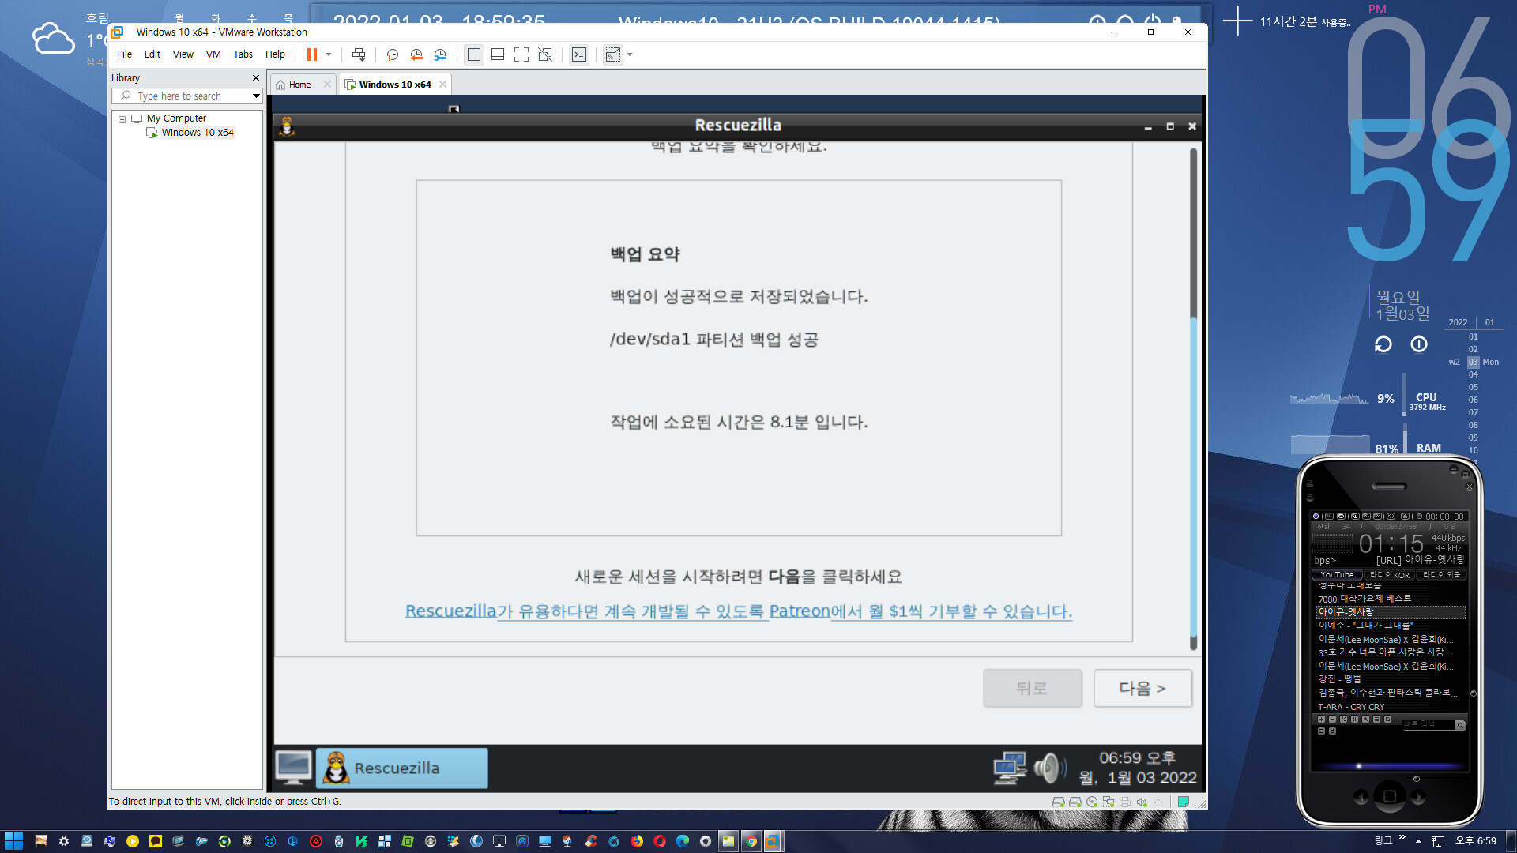Screen dimensions: 1517x853
Task: Open the Patreon donation link in Rescuezilla
Action: [x=739, y=611]
